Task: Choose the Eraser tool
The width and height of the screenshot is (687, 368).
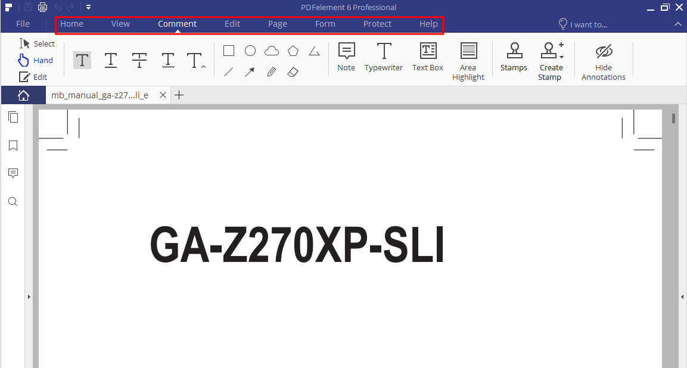Action: (293, 72)
